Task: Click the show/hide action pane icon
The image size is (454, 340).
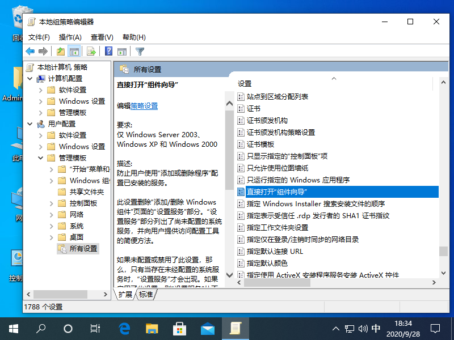Action: coord(121,51)
